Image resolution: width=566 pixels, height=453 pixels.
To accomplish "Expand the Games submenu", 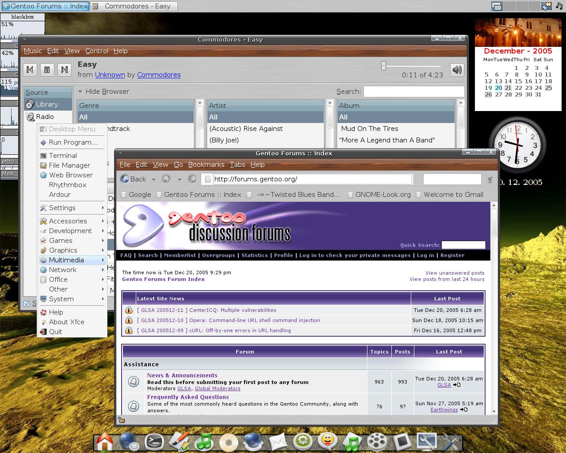I will 72,241.
